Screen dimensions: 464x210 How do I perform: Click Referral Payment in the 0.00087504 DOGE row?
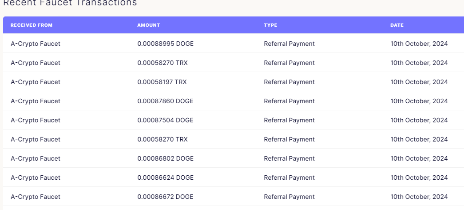click(289, 120)
